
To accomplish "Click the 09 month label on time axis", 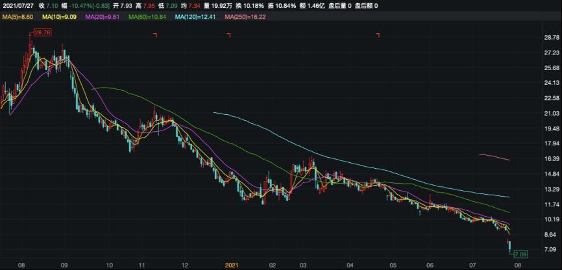I will pyautogui.click(x=64, y=265).
